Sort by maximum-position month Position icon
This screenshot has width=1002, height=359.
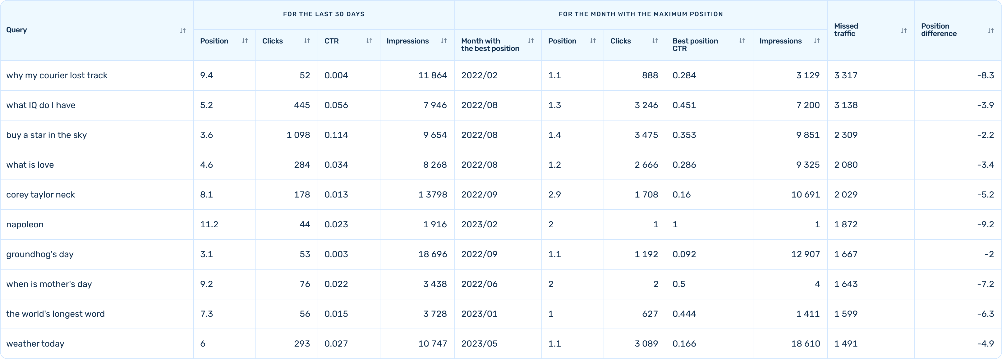pos(593,41)
